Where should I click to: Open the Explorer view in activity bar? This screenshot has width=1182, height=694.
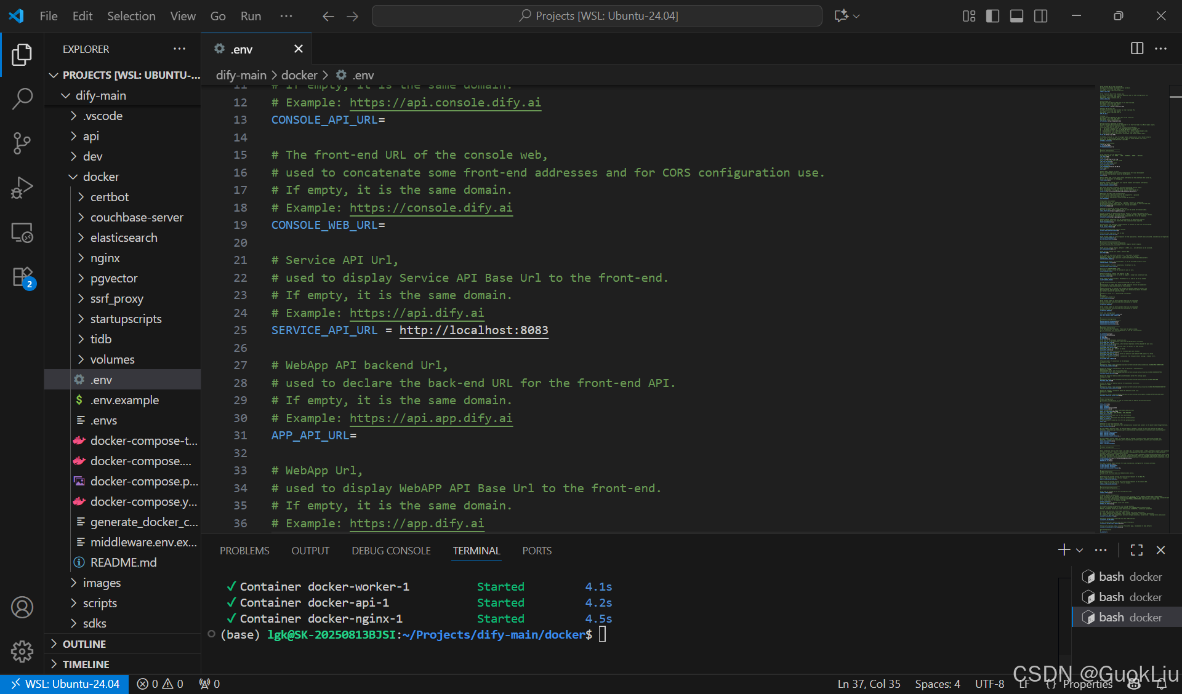[22, 55]
